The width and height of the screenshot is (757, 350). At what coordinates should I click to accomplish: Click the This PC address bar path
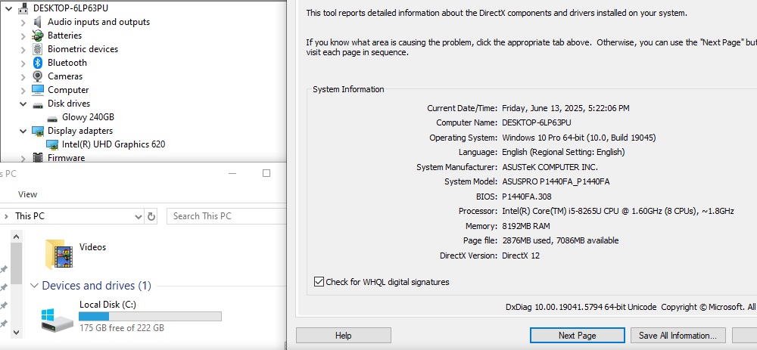[30, 216]
